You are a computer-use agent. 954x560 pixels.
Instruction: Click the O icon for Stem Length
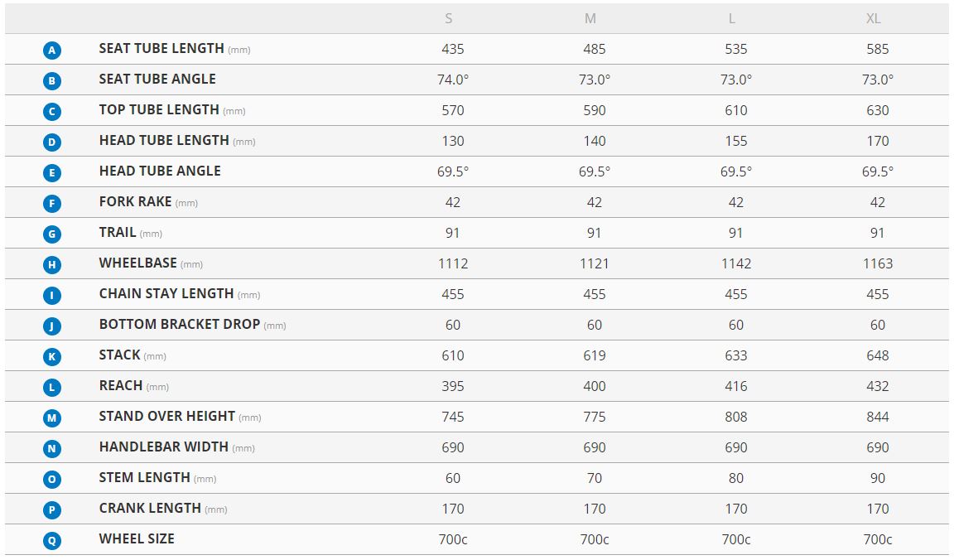click(52, 480)
